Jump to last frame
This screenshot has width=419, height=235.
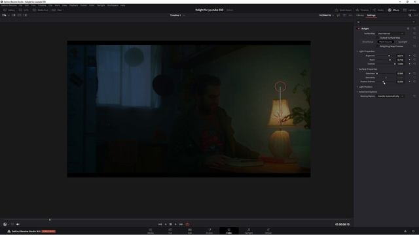click(x=181, y=225)
